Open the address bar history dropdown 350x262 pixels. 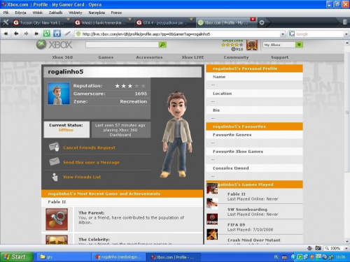(283, 34)
